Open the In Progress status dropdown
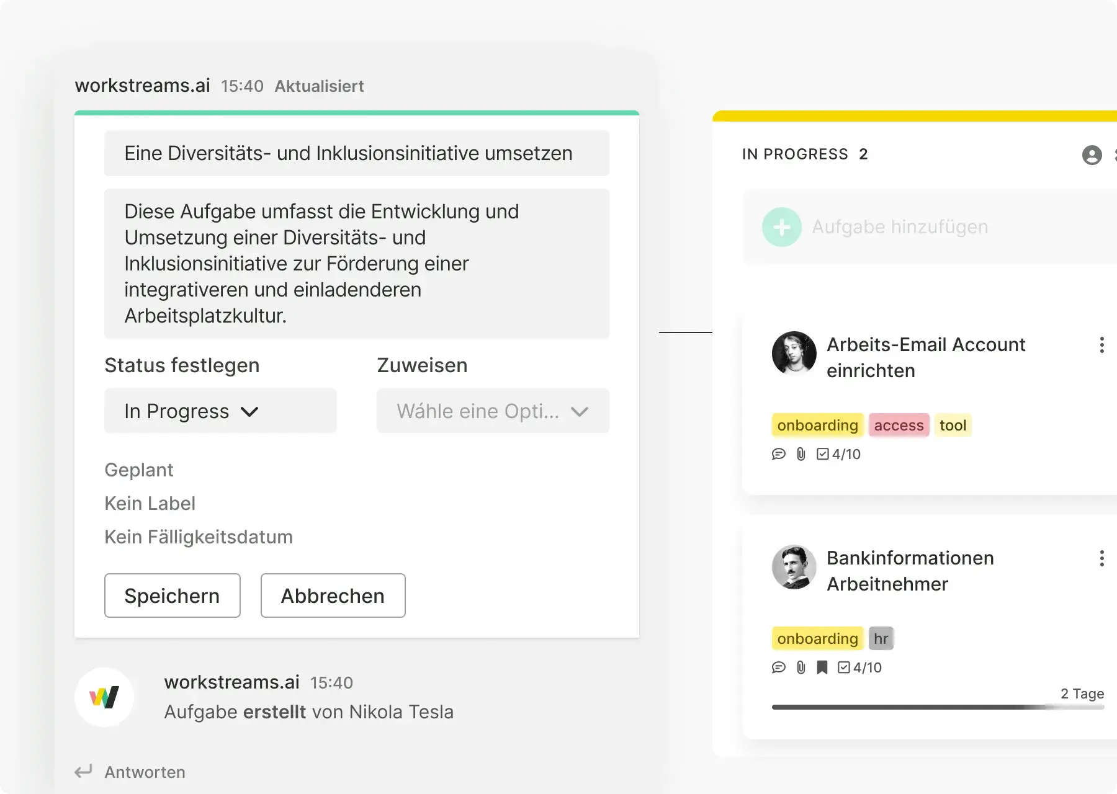Viewport: 1117px width, 794px height. [x=220, y=411]
